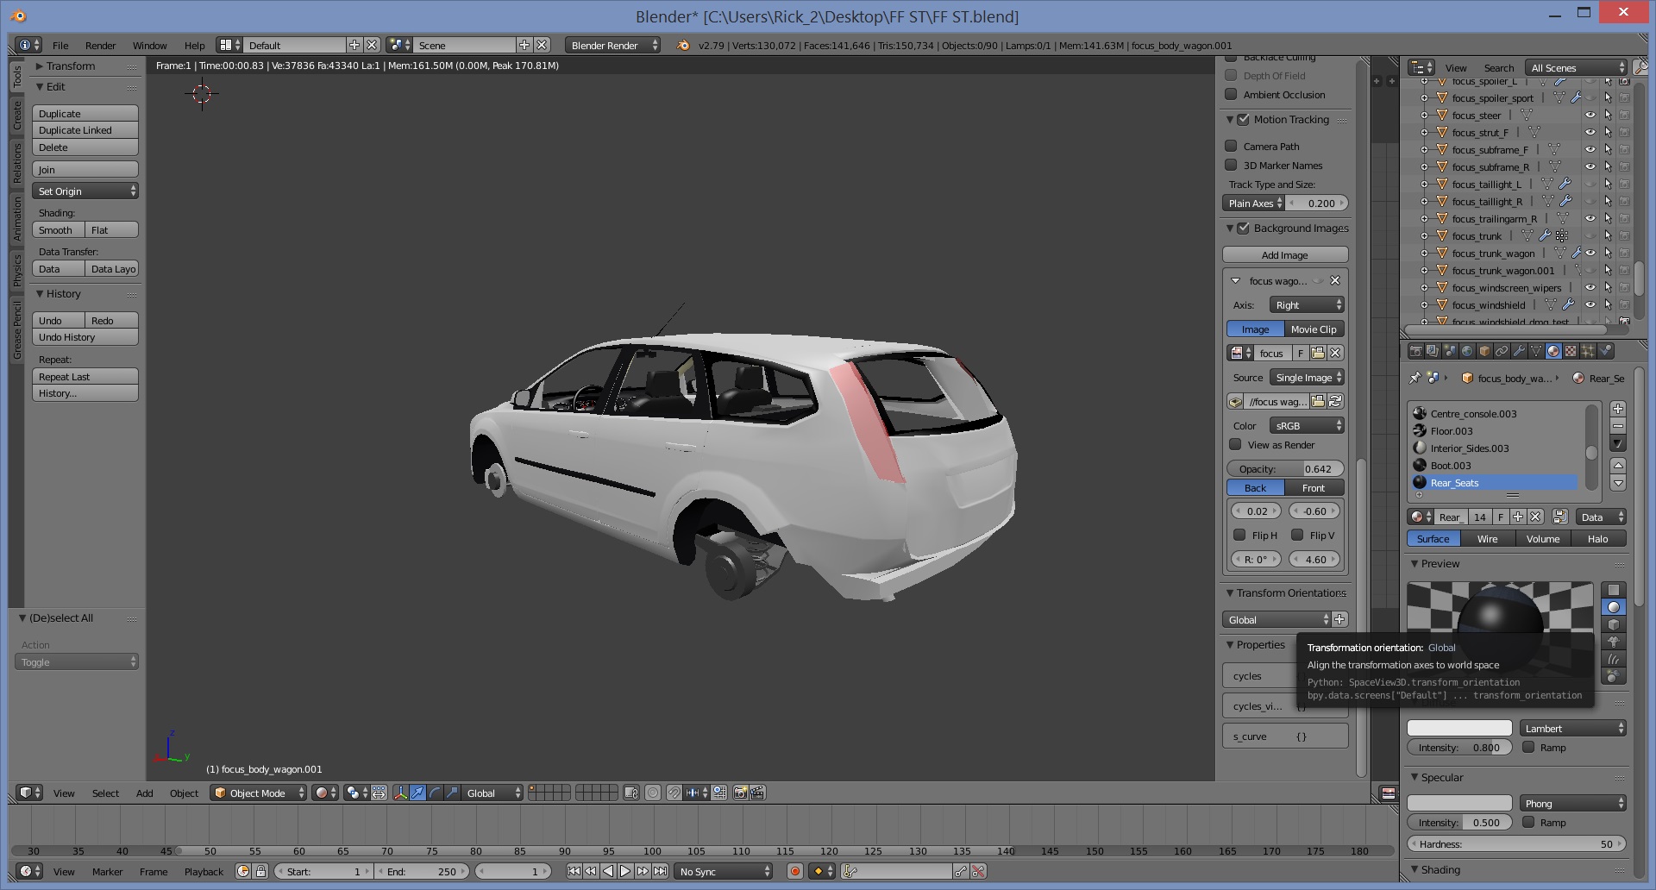Screen dimensions: 1656x890
Task: Click the add material slot plus icon
Action: coord(1618,409)
